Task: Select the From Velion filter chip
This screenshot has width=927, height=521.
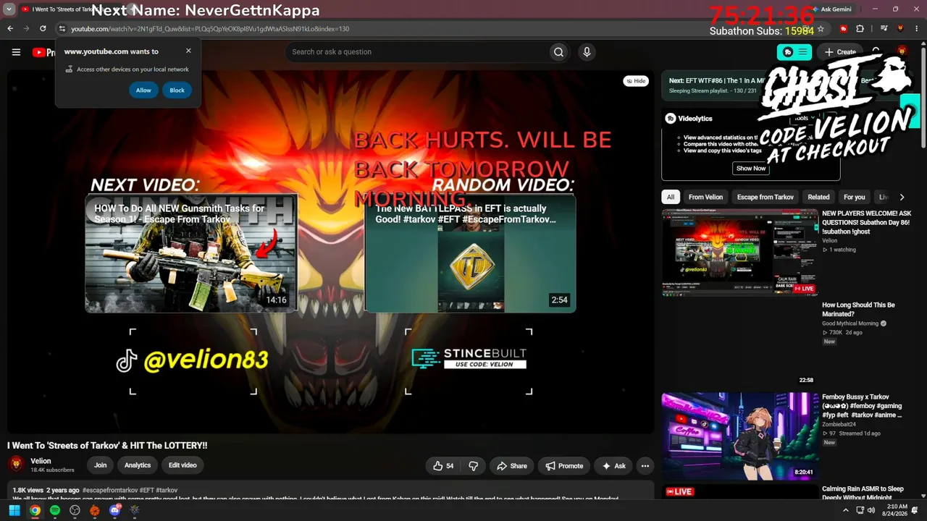Action: click(705, 197)
